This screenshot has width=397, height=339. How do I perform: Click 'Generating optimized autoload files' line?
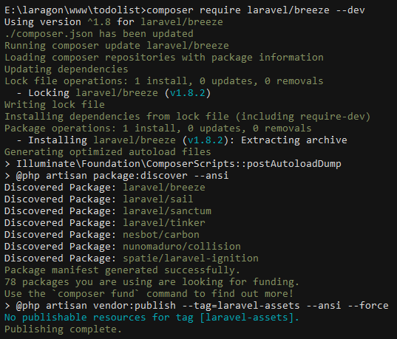108,152
